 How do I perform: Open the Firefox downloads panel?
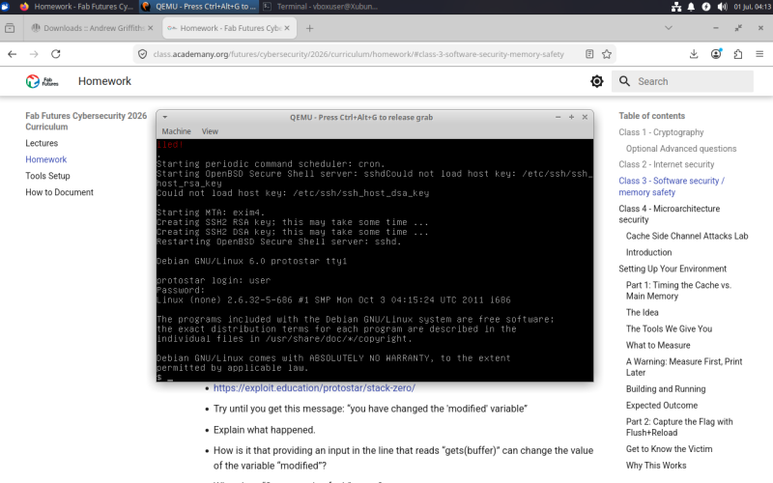click(x=694, y=54)
